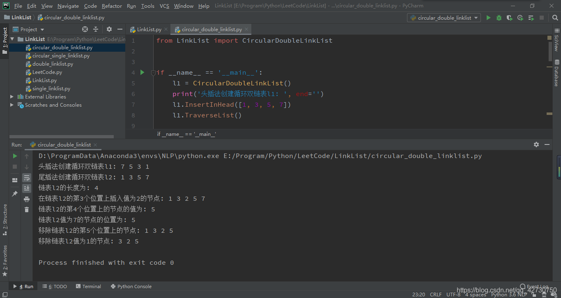This screenshot has height=298, width=561.
Task: Rerun the program in the Run panel
Action: (x=15, y=156)
